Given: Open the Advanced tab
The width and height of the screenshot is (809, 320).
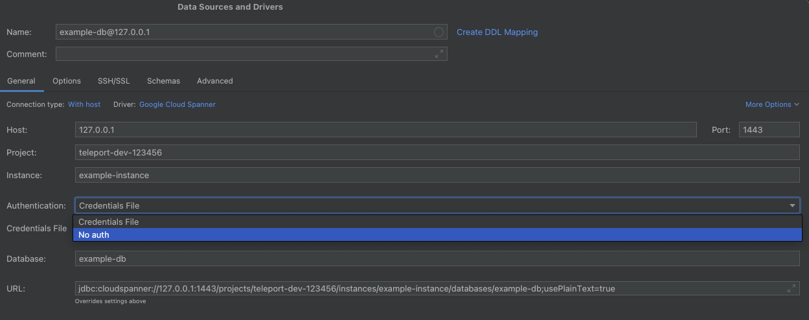Looking at the screenshot, I should 215,81.
